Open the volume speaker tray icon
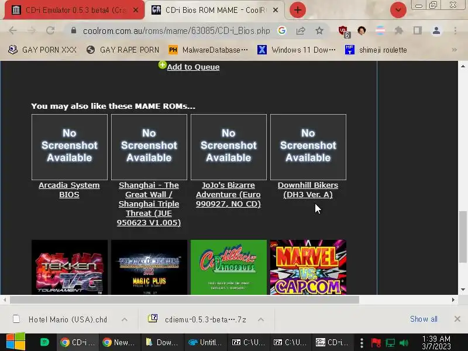Viewport: 468px width, 351px height. (404, 343)
